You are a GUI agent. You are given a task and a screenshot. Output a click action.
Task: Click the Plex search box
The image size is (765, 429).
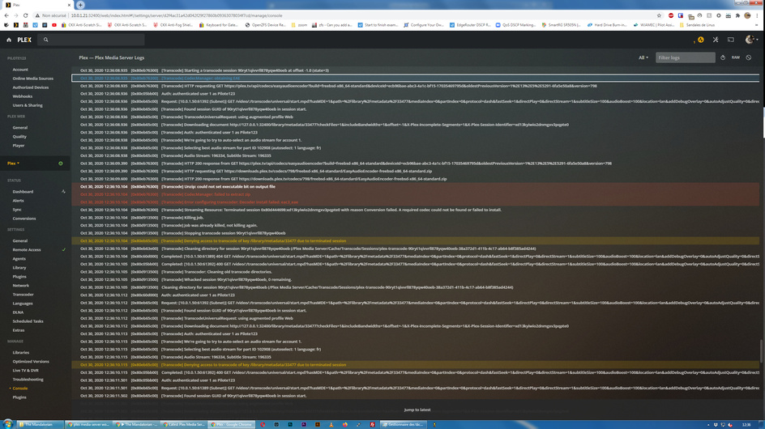92,40
